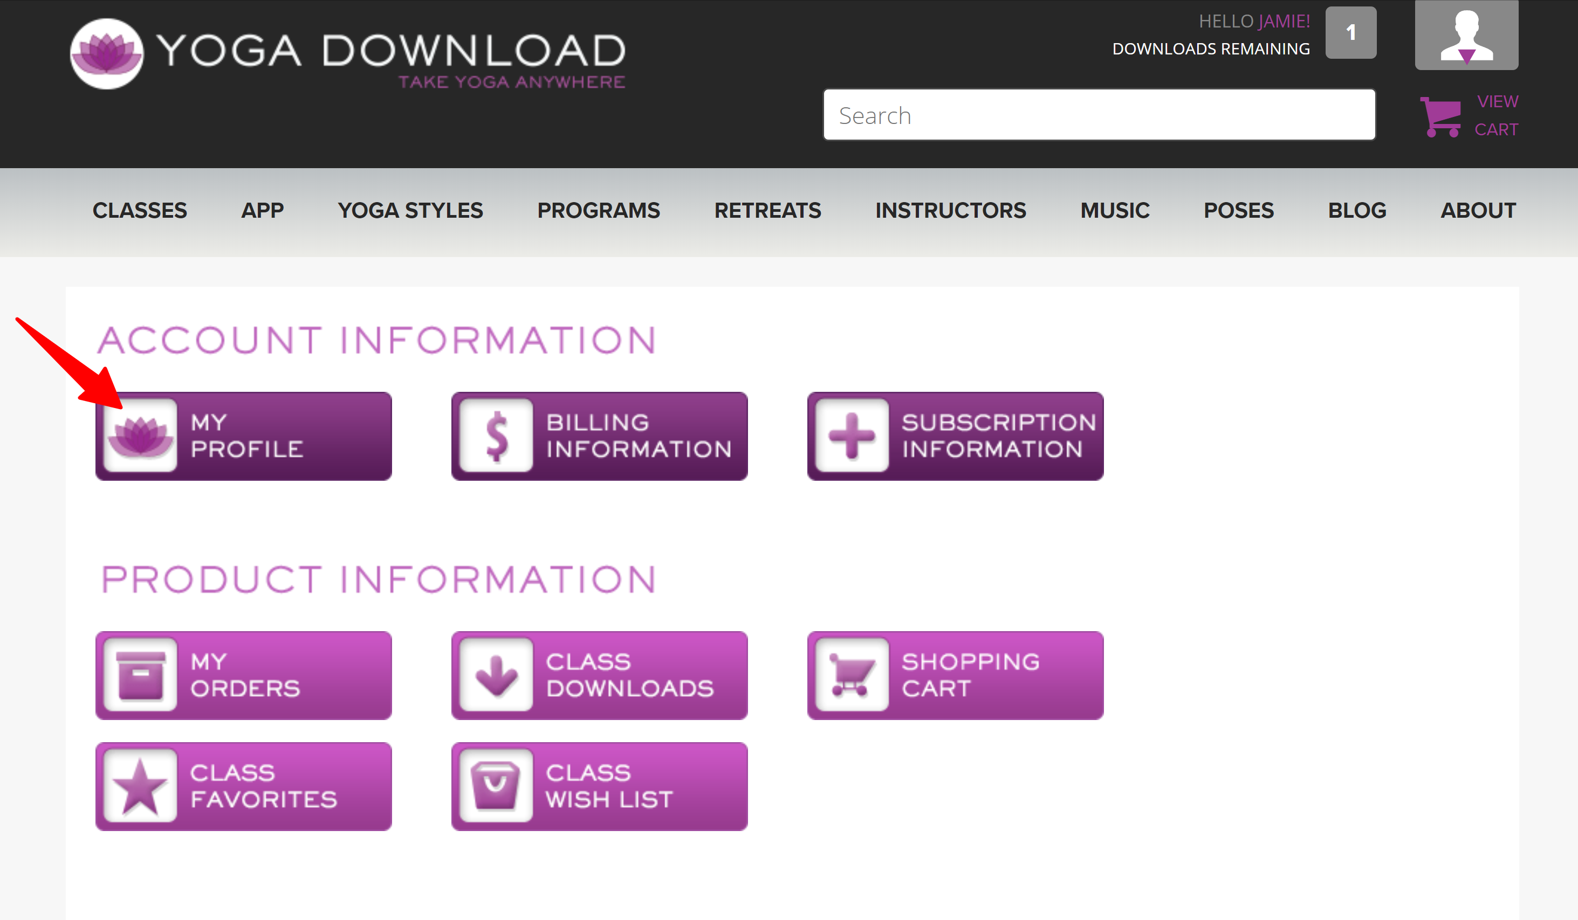The image size is (1578, 920).
Task: Go to Music in navigation bar
Action: pyautogui.click(x=1115, y=210)
